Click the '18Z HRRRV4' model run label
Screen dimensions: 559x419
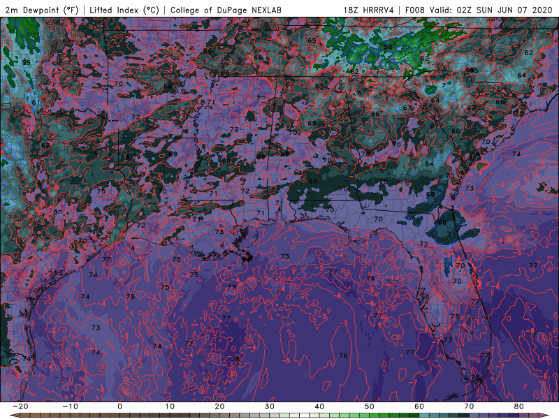tap(369, 10)
